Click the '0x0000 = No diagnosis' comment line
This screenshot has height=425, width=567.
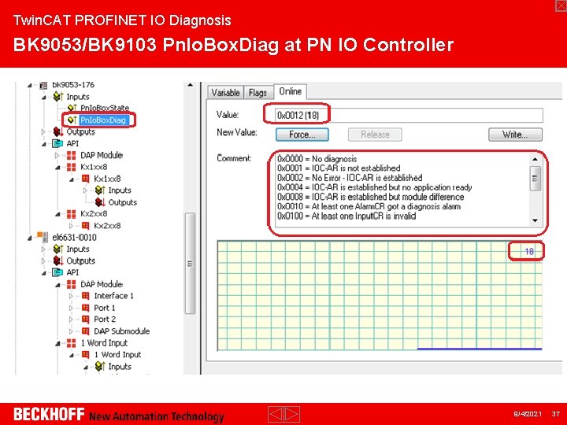[317, 159]
